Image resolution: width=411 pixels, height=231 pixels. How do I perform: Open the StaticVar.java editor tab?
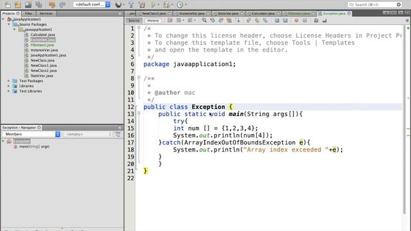click(x=228, y=13)
